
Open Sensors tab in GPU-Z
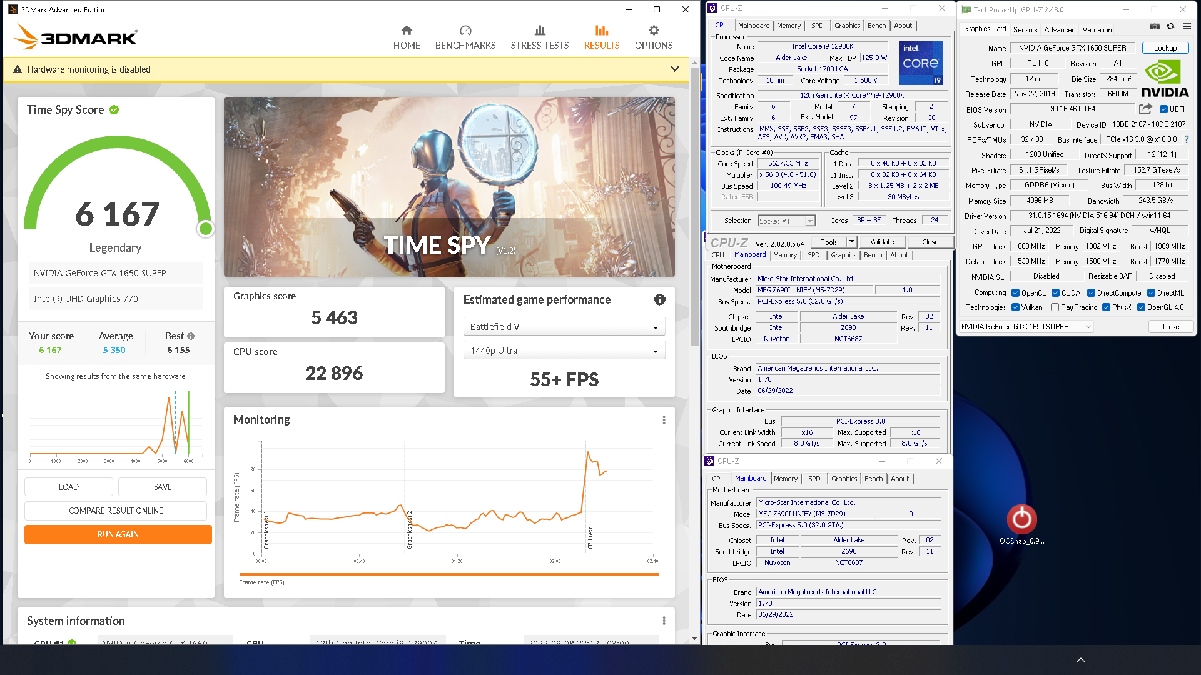(1025, 29)
